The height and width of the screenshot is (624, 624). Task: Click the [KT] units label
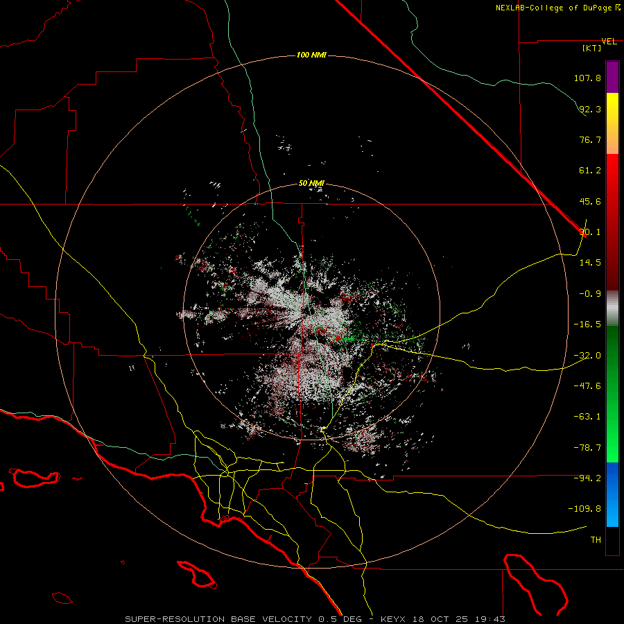tap(592, 48)
